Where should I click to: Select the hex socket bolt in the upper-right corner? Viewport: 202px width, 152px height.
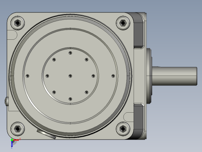pos(123,23)
